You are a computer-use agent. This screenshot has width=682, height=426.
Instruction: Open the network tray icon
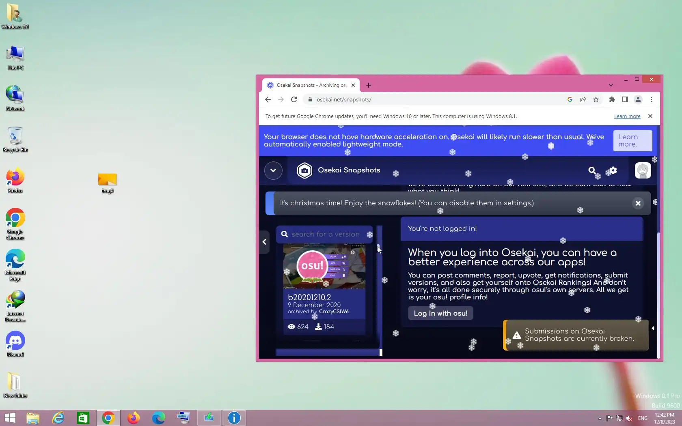click(x=619, y=418)
